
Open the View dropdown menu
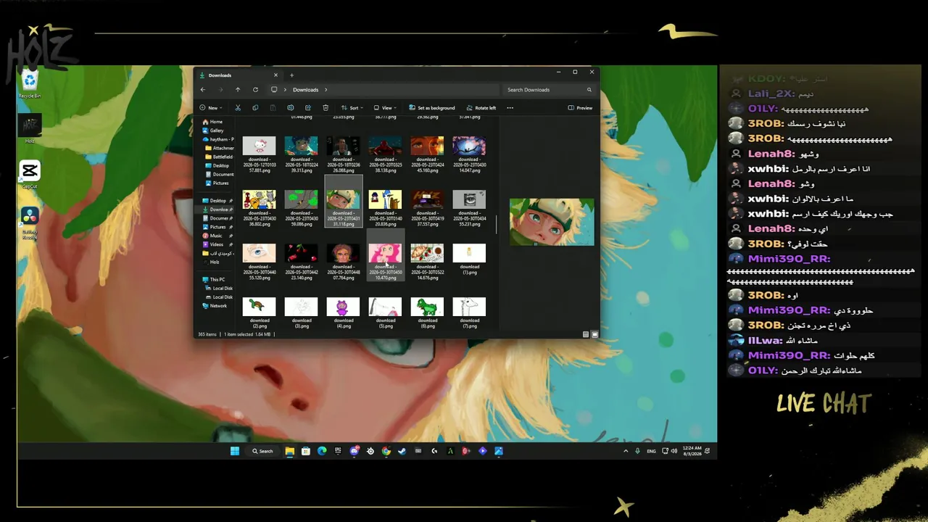pos(384,108)
